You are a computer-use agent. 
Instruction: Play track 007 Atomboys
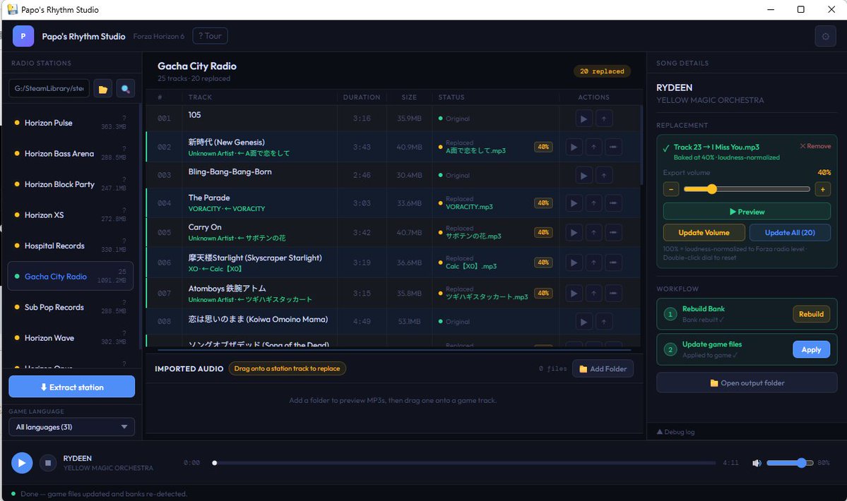click(x=574, y=294)
